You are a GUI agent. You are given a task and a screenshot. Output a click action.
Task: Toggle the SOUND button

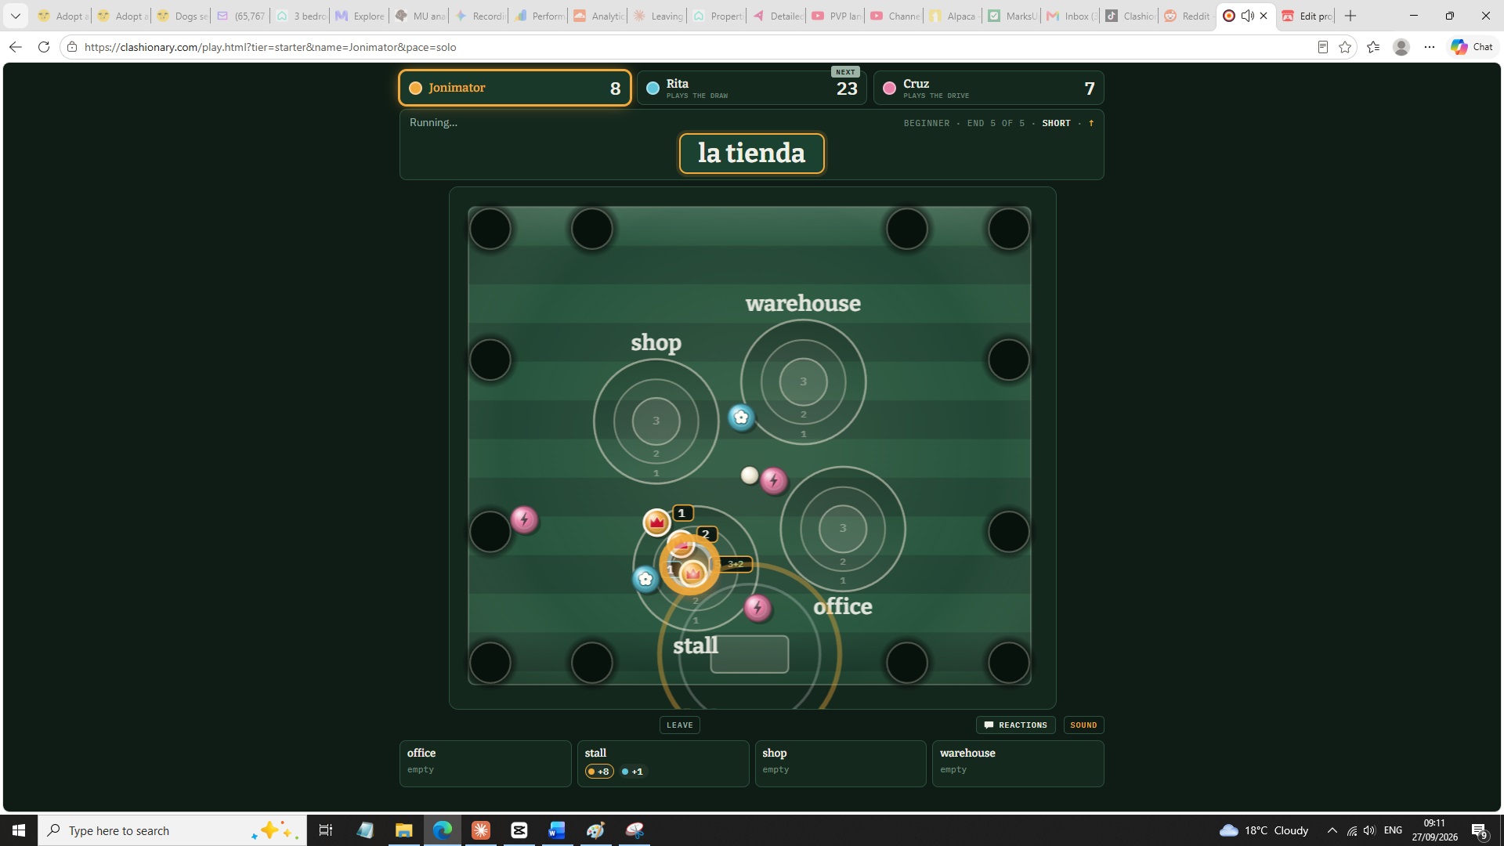[x=1083, y=725]
